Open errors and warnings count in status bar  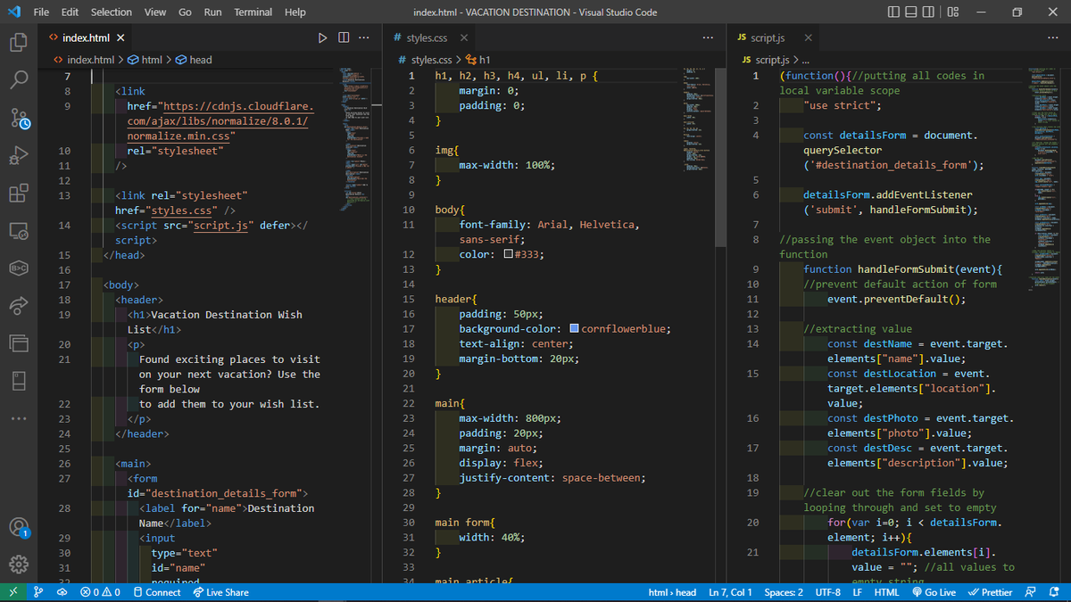(x=100, y=592)
